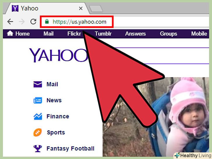
Task: Open Home in the purple navigation bar
Action: tap(22, 34)
